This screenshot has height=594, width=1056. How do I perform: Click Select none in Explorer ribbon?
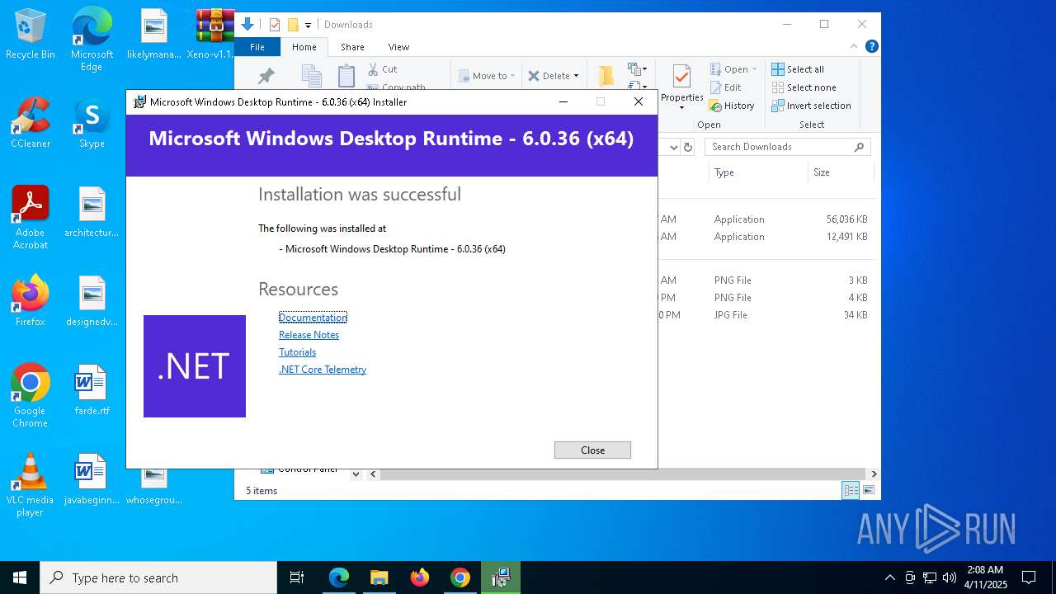pos(804,87)
